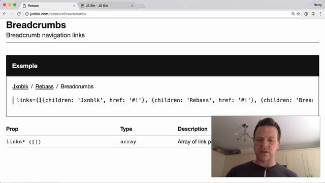Click the 'Array of link' description cell

(x=194, y=142)
